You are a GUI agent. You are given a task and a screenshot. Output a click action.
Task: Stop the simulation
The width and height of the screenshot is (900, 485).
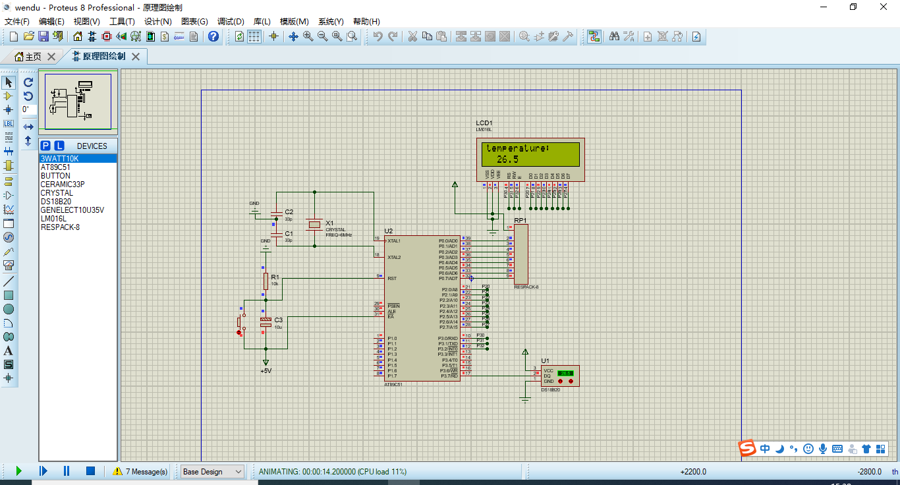point(91,471)
